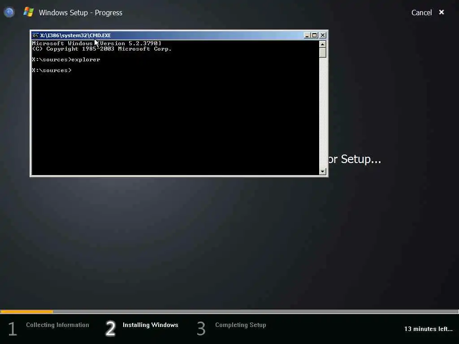Click the command prompt scrollbar up arrow
The height and width of the screenshot is (344, 459).
pos(323,44)
